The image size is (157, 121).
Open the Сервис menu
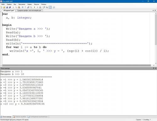click(x=30, y=4)
